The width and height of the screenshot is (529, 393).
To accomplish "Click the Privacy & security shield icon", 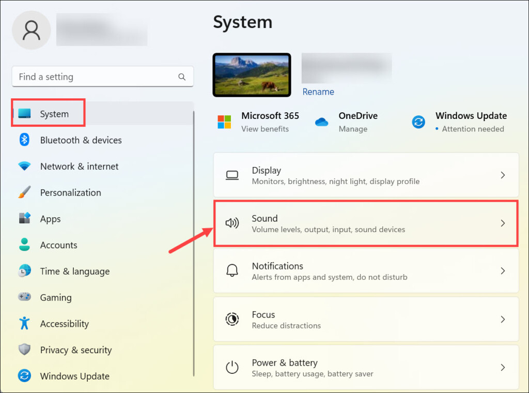I will (x=24, y=350).
